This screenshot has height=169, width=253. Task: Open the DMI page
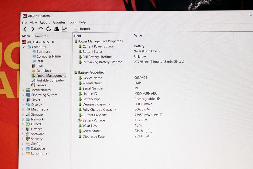[40, 61]
